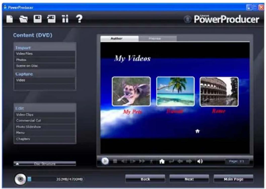Stop playback with the square stop icon
Image resolution: width=266 pixels, height=189 pixels.
[115, 161]
